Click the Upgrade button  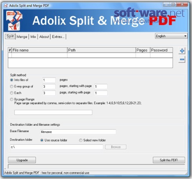pos(22,160)
